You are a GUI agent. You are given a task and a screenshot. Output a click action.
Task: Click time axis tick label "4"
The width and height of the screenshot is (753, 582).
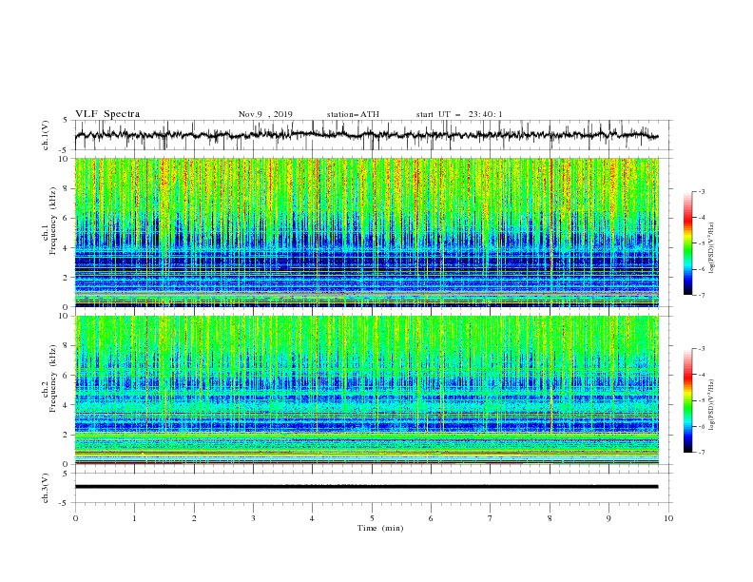click(x=312, y=518)
